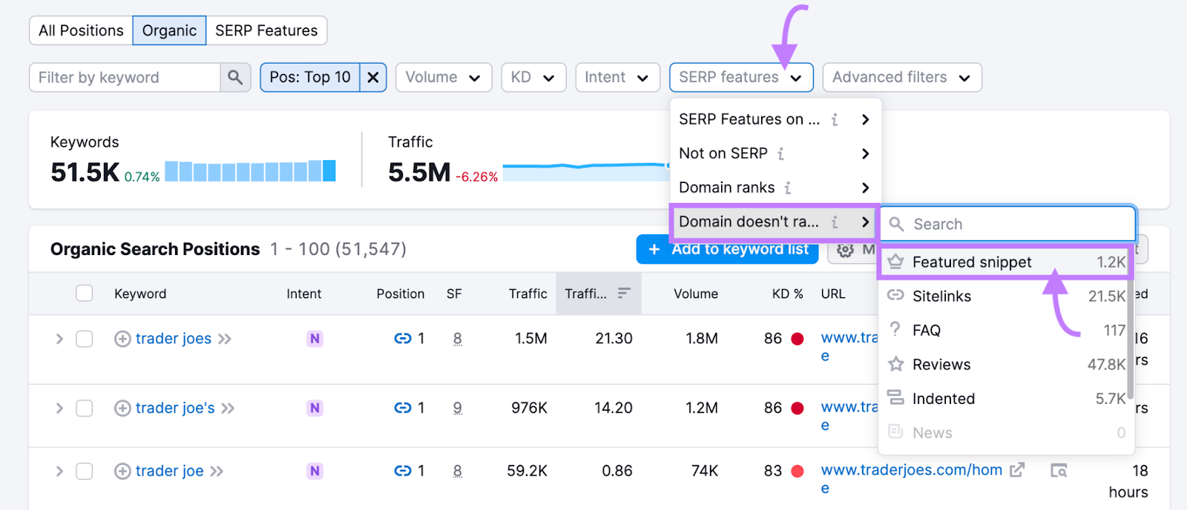Open the trader joe keyword link
1187x510 pixels.
coord(169,471)
